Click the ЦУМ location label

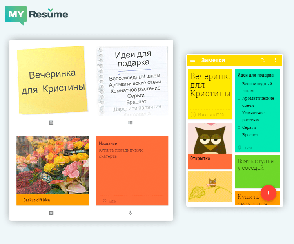tap(248, 148)
